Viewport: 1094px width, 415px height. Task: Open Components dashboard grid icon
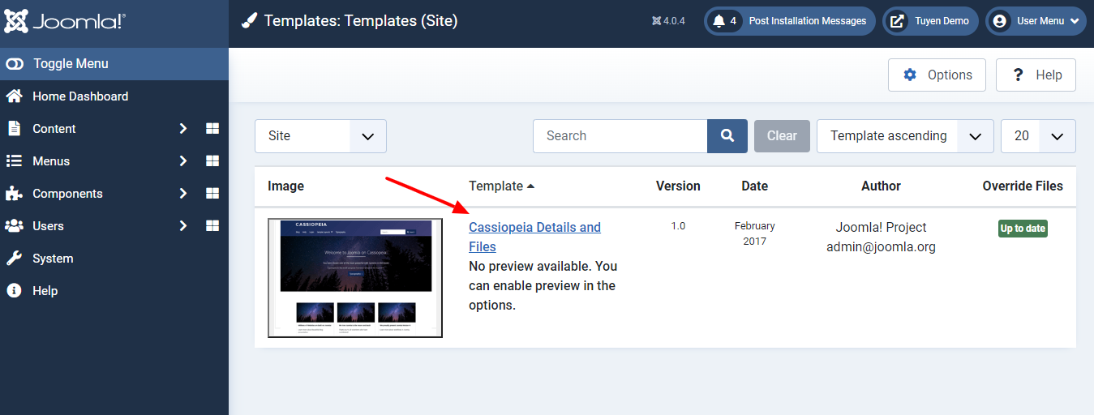212,193
